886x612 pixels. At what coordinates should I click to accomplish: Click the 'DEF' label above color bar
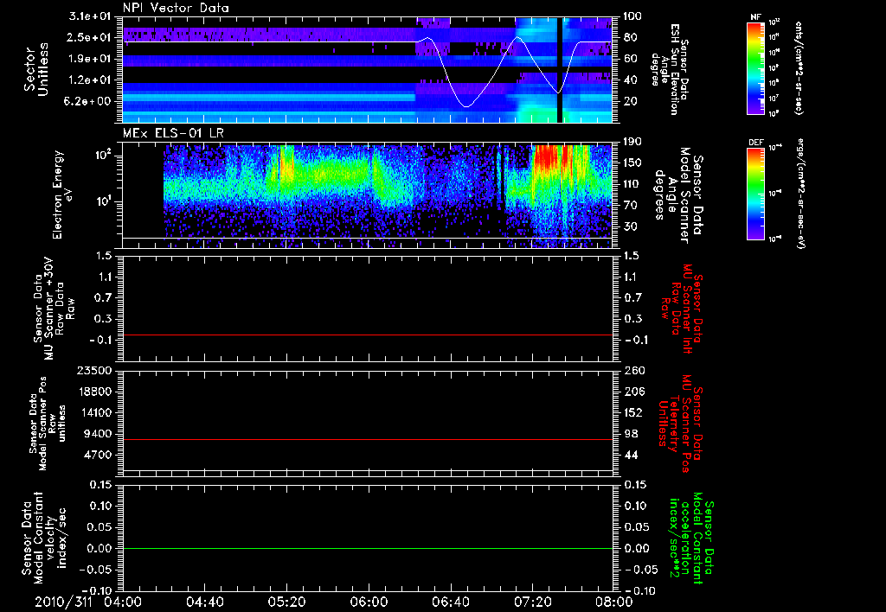[x=756, y=143]
